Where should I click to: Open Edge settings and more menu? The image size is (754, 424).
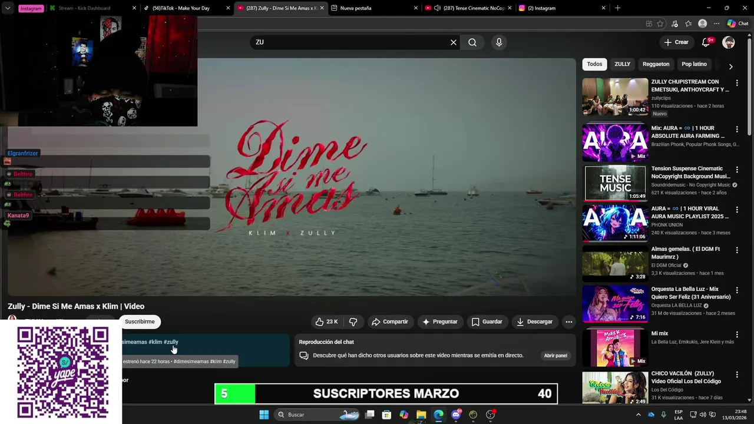click(716, 24)
